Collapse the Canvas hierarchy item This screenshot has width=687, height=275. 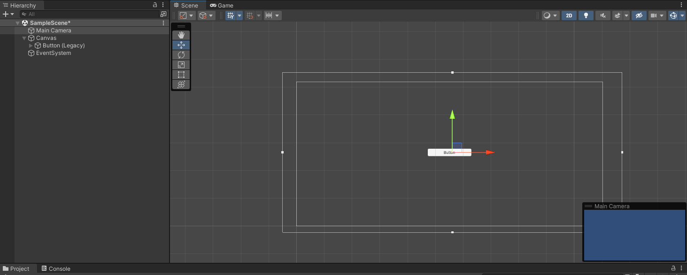tap(24, 38)
